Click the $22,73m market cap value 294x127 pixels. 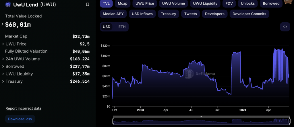81,36
